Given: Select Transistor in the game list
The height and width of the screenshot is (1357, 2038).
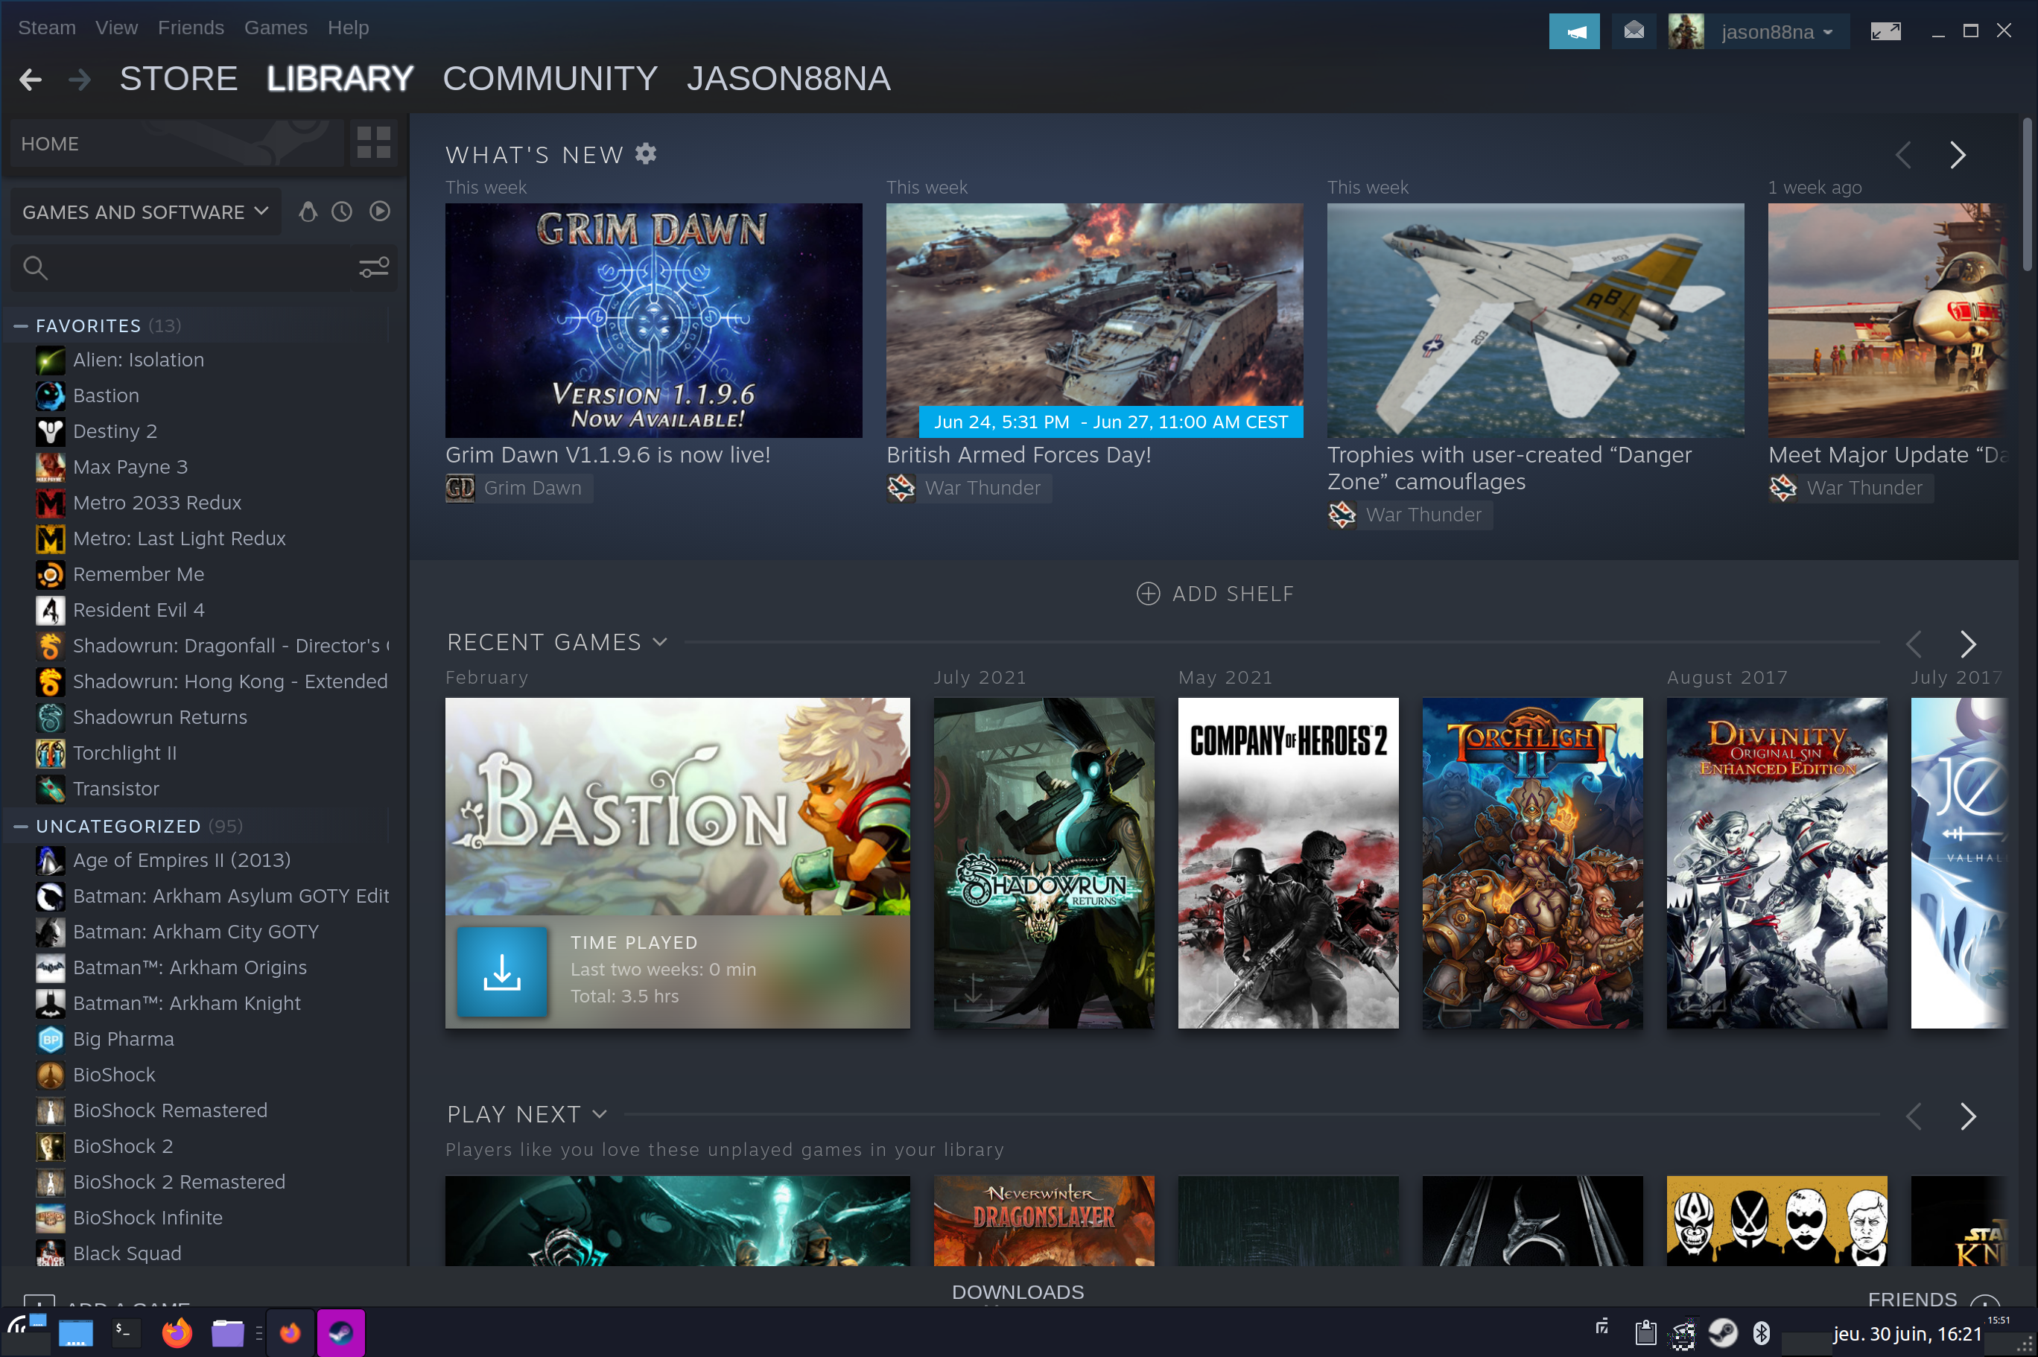Looking at the screenshot, I should [x=116, y=789].
